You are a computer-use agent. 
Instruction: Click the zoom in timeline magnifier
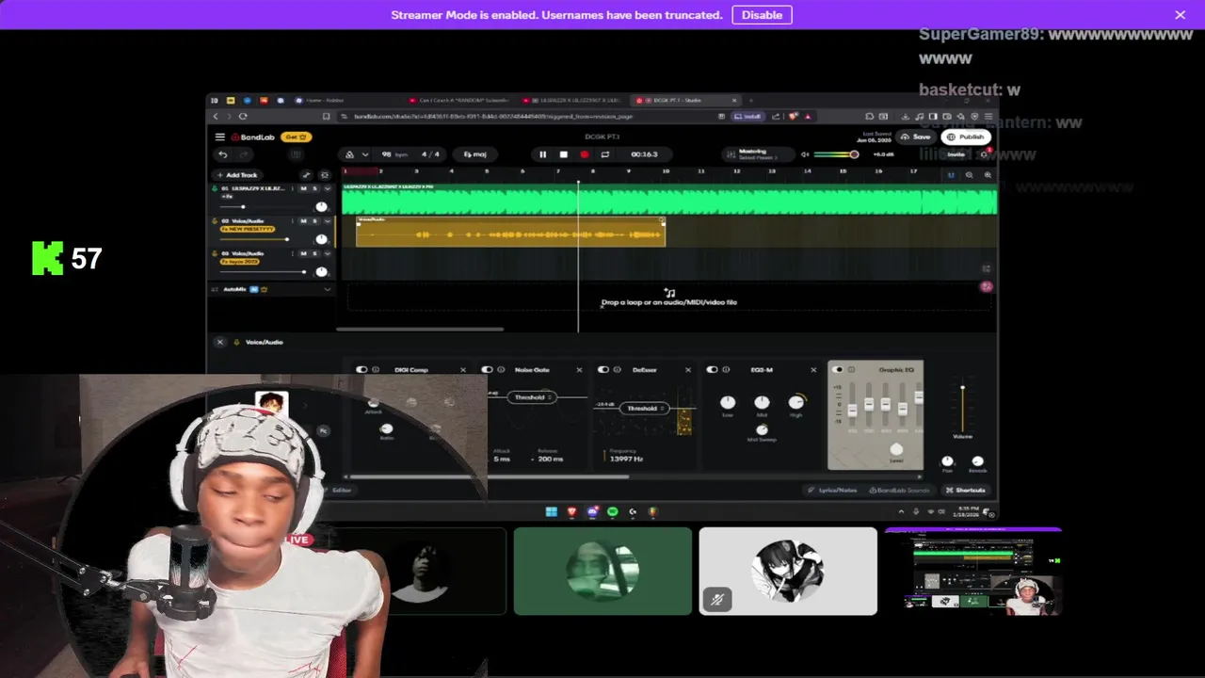click(987, 175)
